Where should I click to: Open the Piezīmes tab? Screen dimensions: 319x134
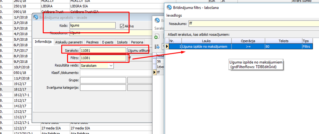[x=92, y=42]
